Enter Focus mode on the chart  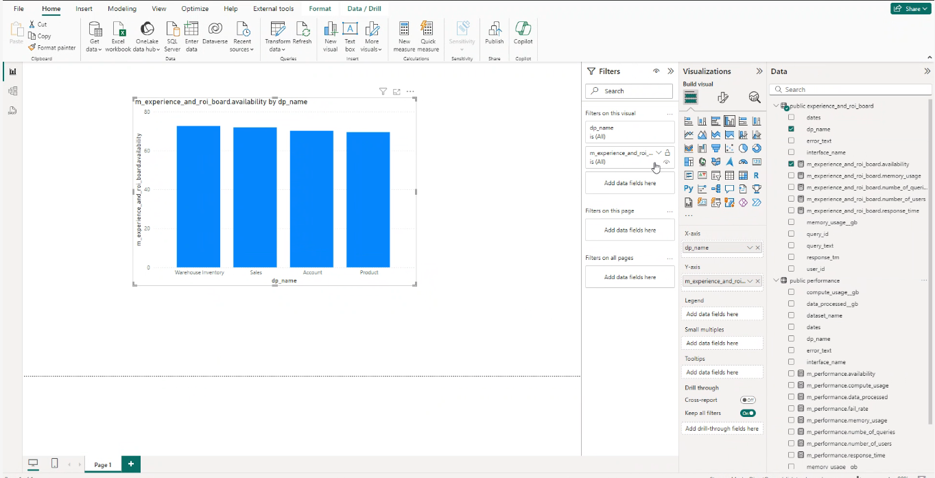pos(397,91)
